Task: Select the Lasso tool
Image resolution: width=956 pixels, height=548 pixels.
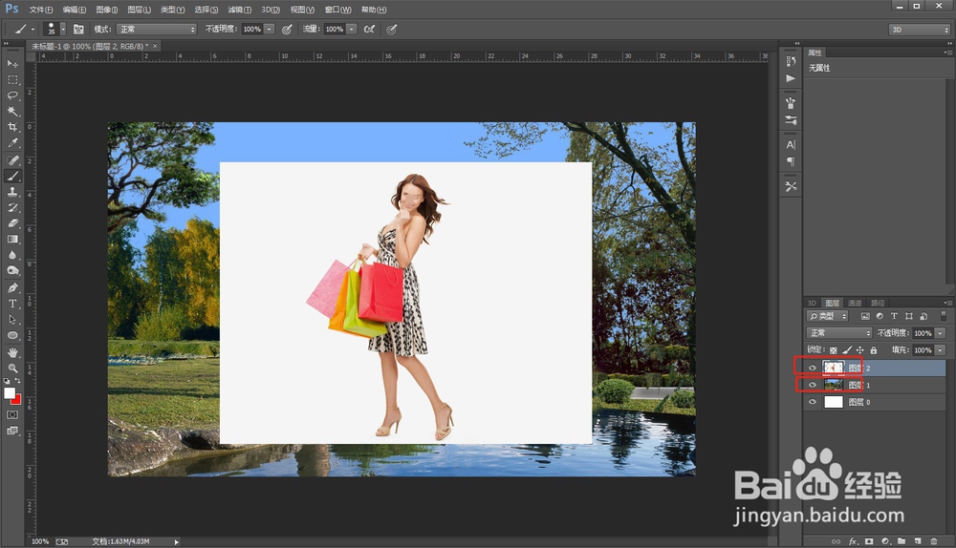Action: pos(12,95)
